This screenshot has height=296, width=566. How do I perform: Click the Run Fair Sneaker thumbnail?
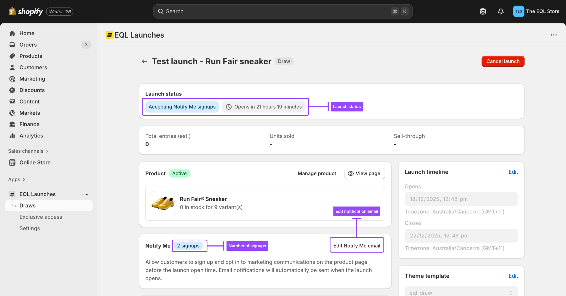coord(163,203)
